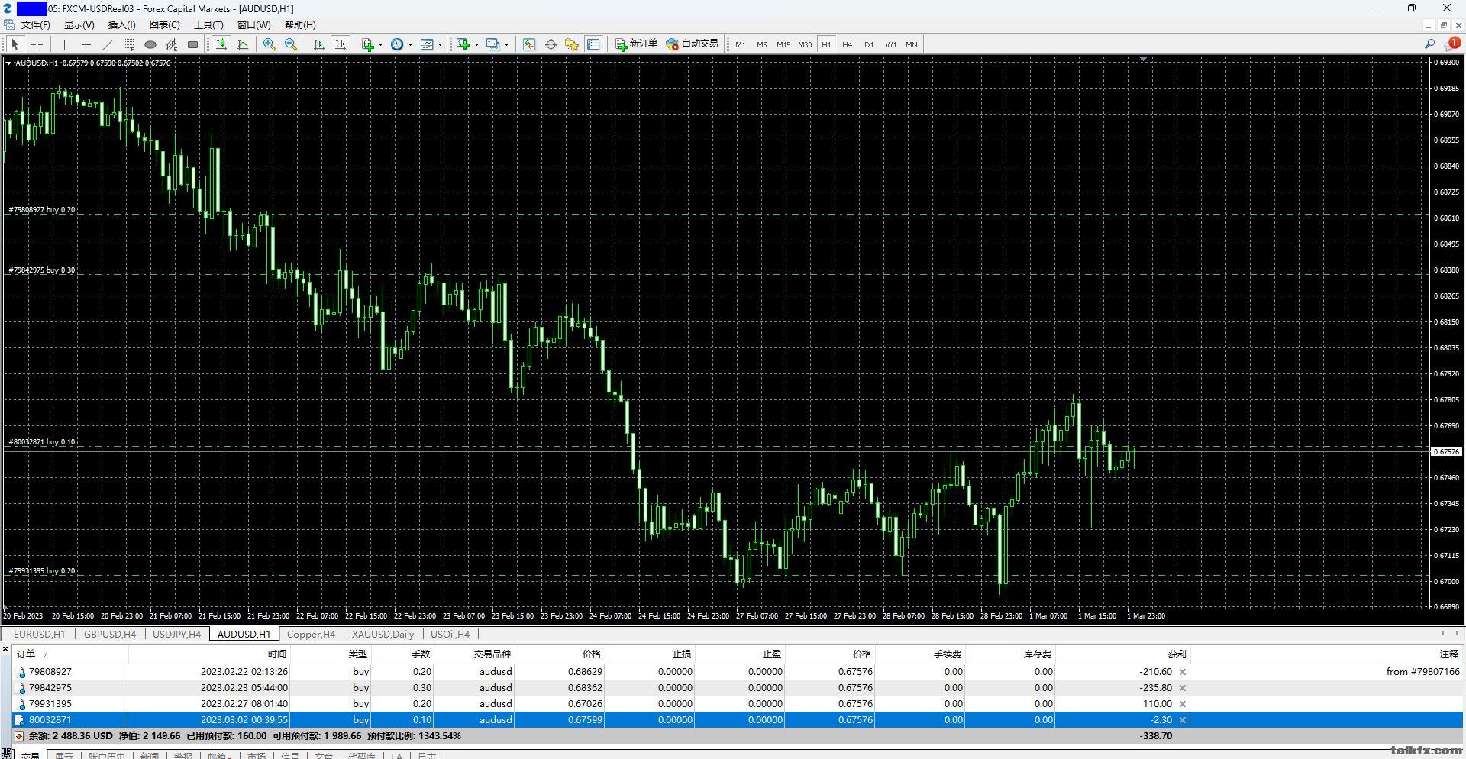
Task: Switch to M30 timeframe
Action: click(805, 44)
